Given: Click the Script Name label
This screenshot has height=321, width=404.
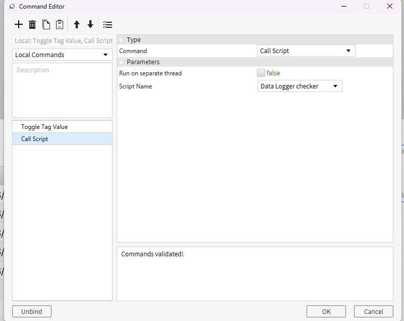Looking at the screenshot, I should 135,86.
